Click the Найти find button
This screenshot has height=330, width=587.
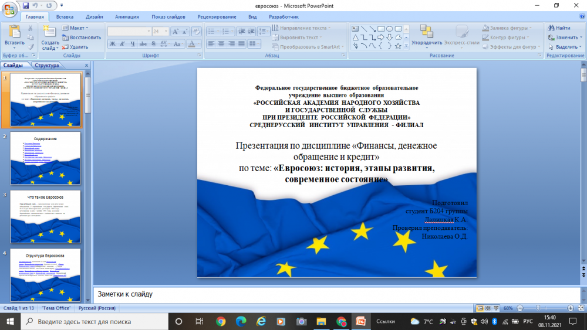[x=559, y=28]
